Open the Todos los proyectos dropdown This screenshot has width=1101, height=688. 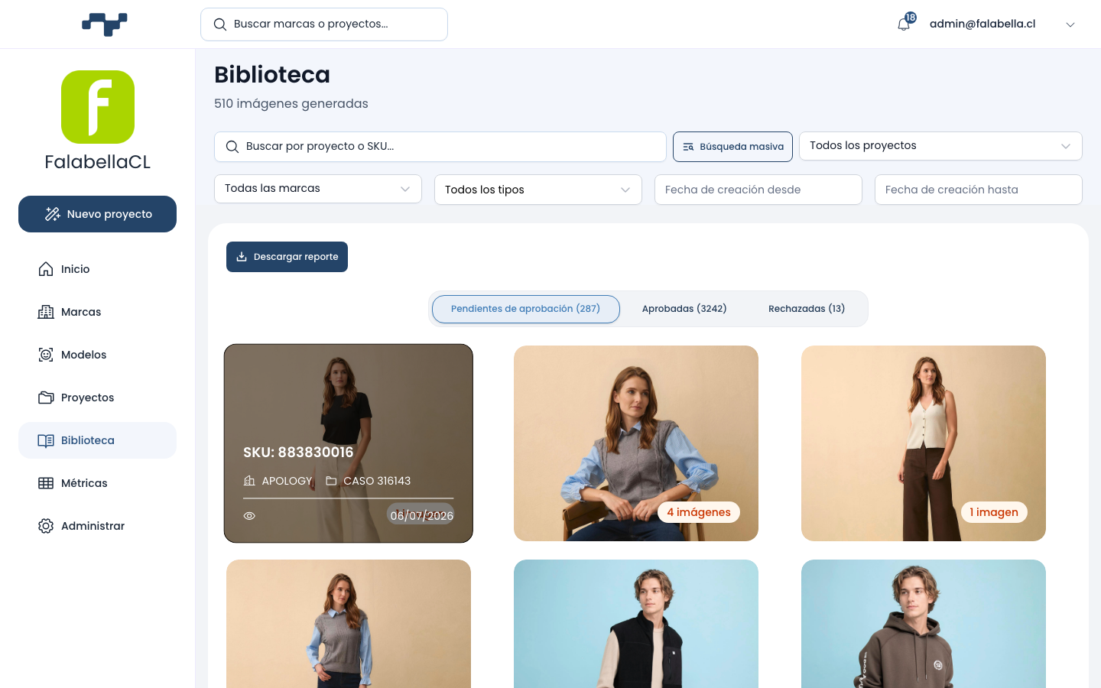(940, 146)
